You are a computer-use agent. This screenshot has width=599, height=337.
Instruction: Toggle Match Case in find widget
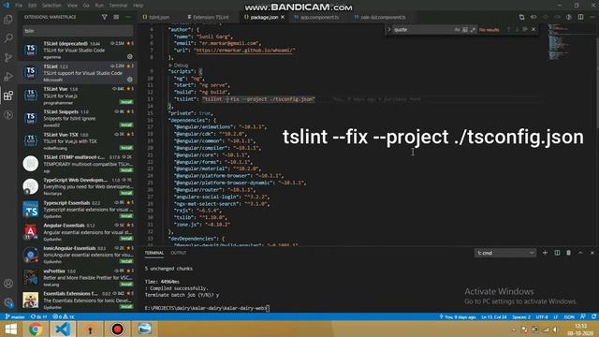click(457, 29)
